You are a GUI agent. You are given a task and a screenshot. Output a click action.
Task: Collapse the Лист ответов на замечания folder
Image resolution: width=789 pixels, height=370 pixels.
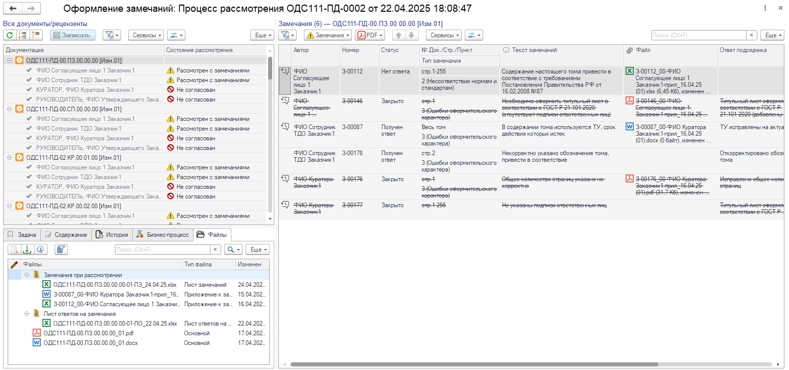[27, 314]
